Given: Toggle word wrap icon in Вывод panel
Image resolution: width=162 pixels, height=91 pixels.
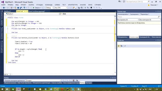Looking at the screenshot, I should click(77, 80).
